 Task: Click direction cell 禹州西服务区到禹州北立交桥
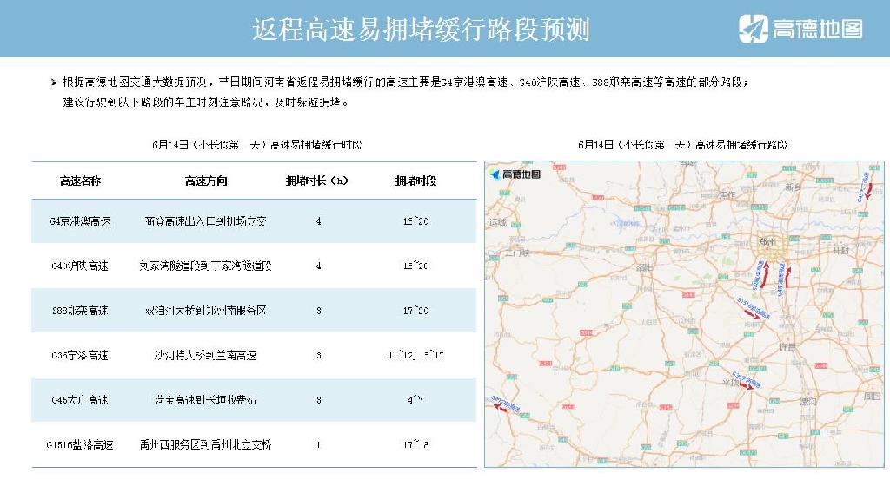(205, 445)
